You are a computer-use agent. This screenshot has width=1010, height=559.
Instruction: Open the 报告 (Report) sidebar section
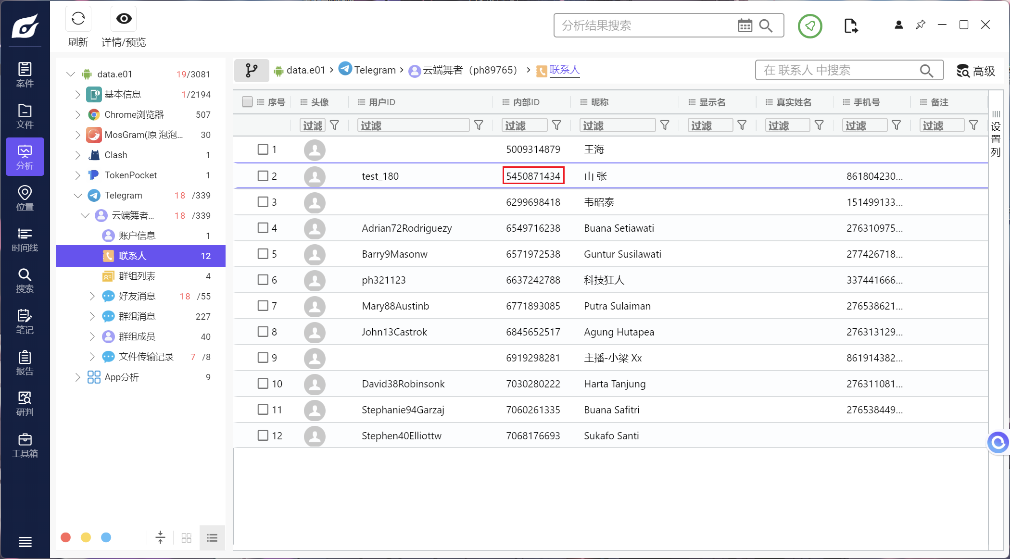point(25,363)
